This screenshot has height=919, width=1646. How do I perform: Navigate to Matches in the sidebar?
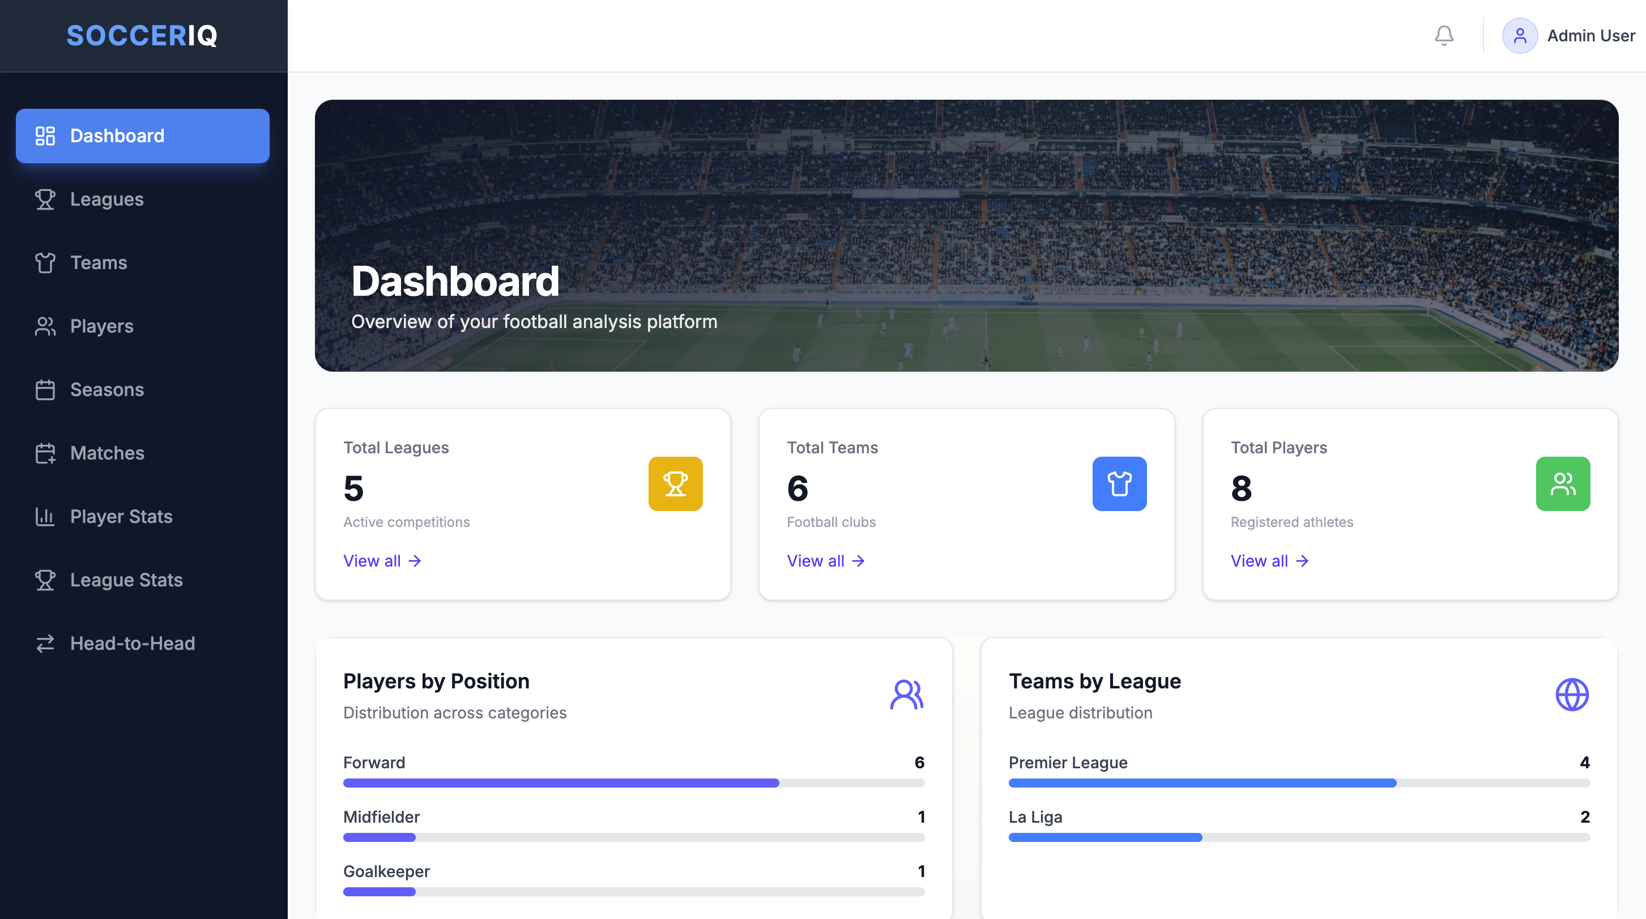[x=108, y=453]
